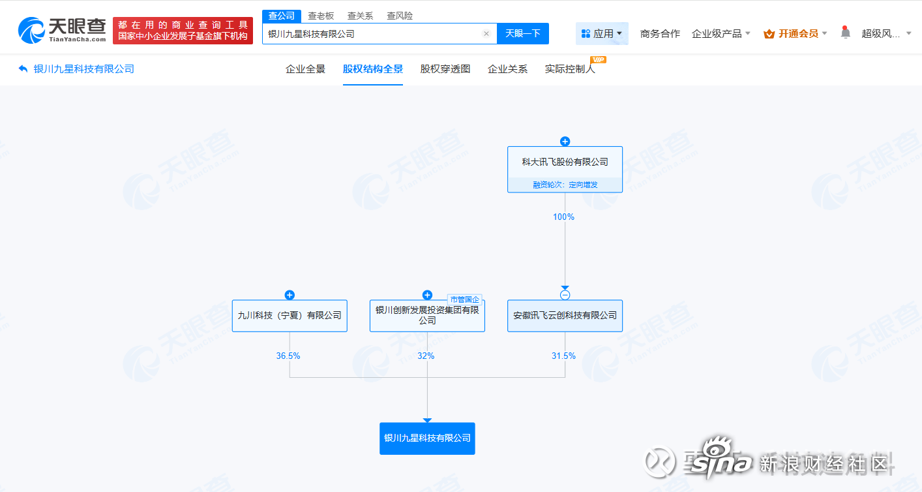The height and width of the screenshot is (492, 922).
Task: Click the 32% share label
Action: 426,356
